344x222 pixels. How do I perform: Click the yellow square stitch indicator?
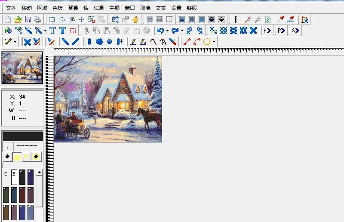17,157
